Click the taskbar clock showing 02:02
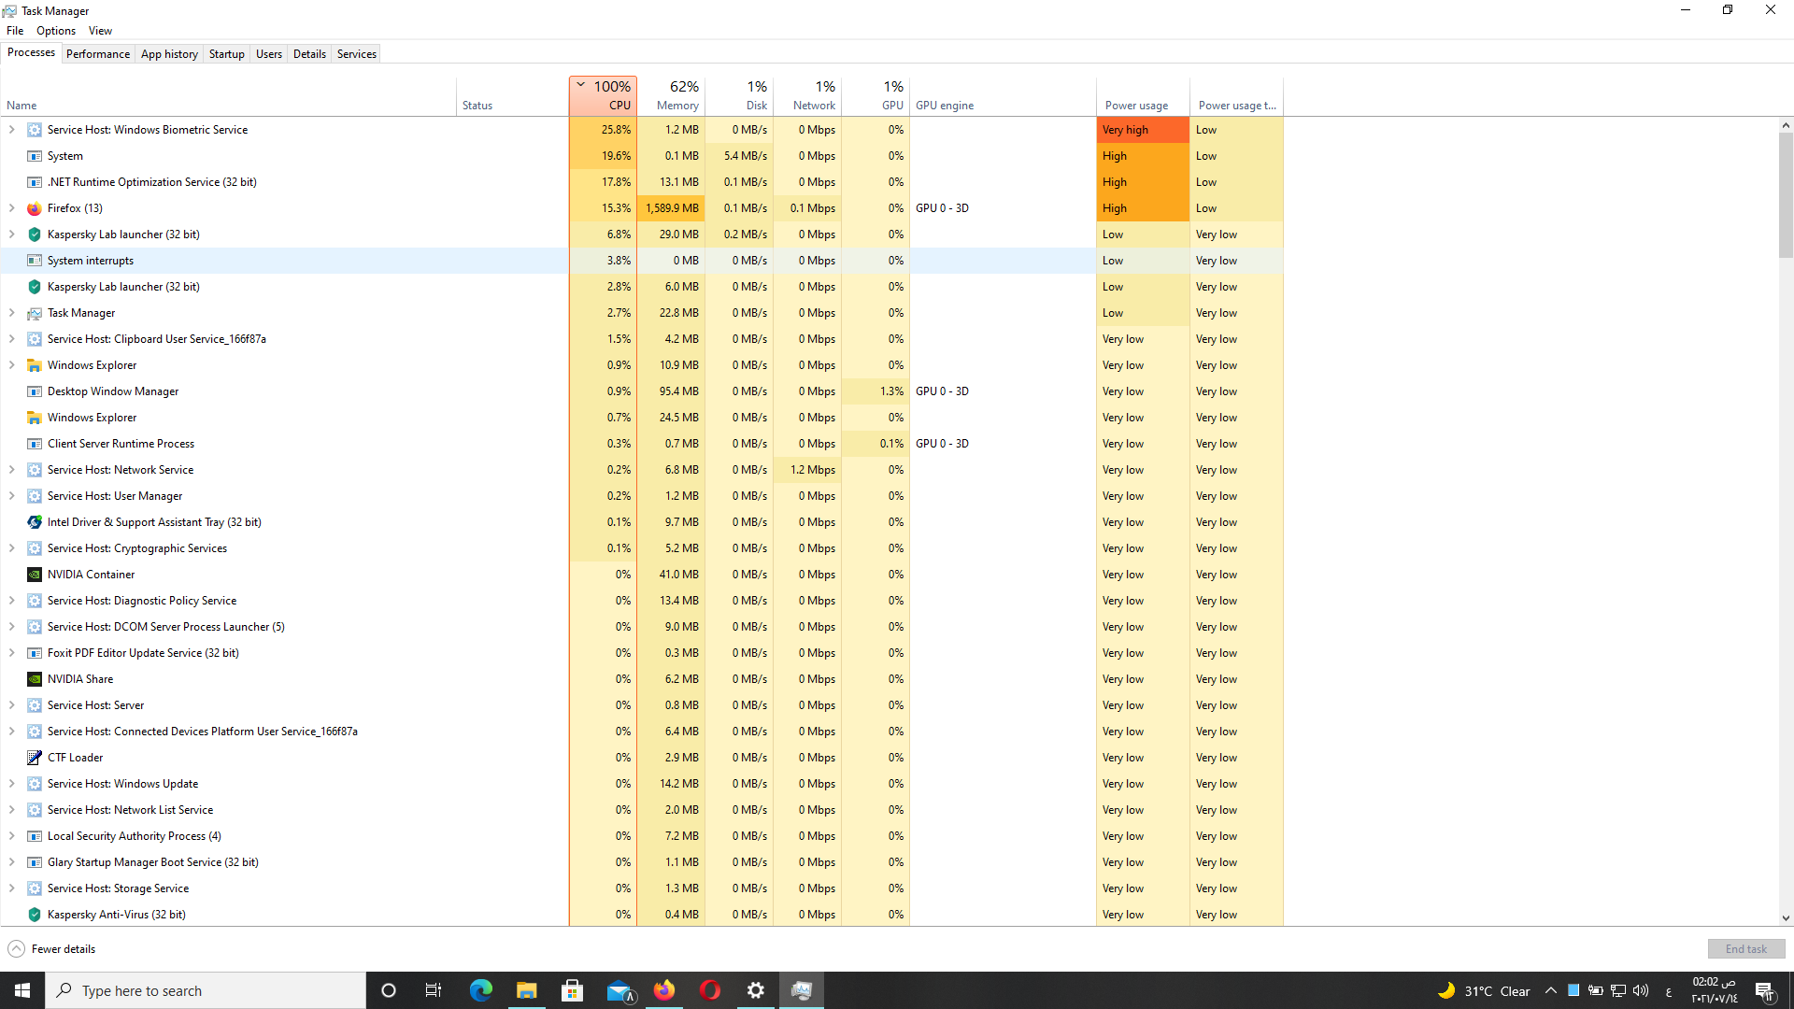 point(1714,990)
